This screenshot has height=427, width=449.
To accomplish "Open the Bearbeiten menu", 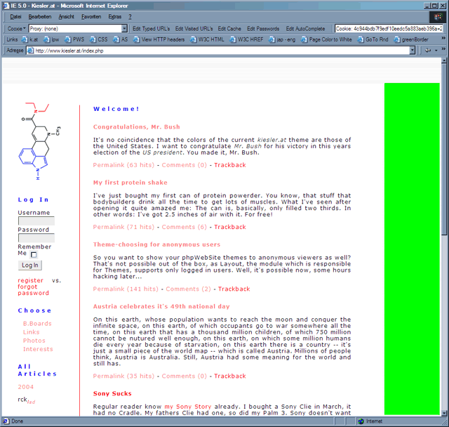I will (40, 15).
